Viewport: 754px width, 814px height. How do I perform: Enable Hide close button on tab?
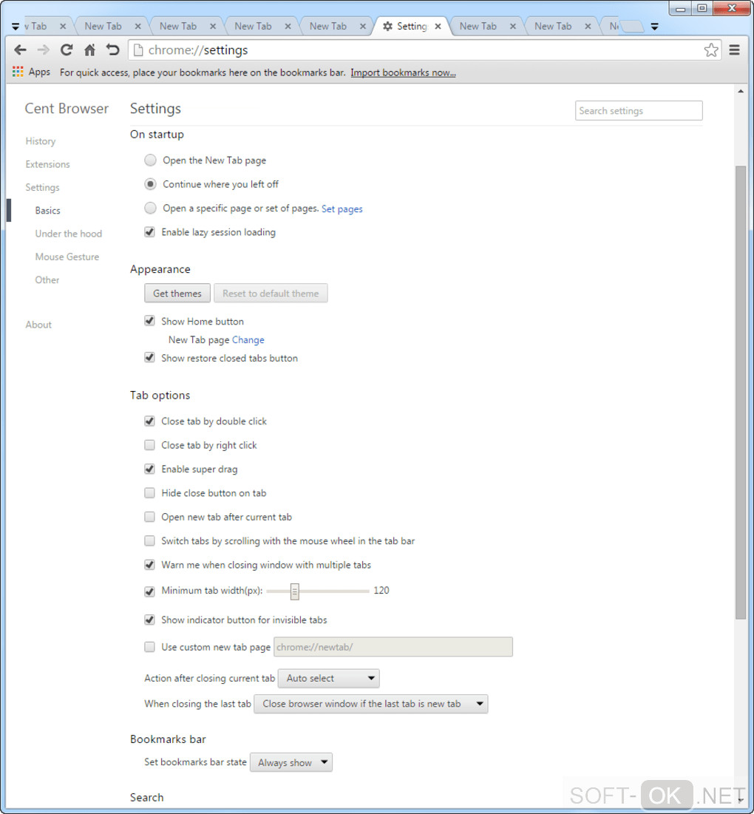pyautogui.click(x=149, y=492)
